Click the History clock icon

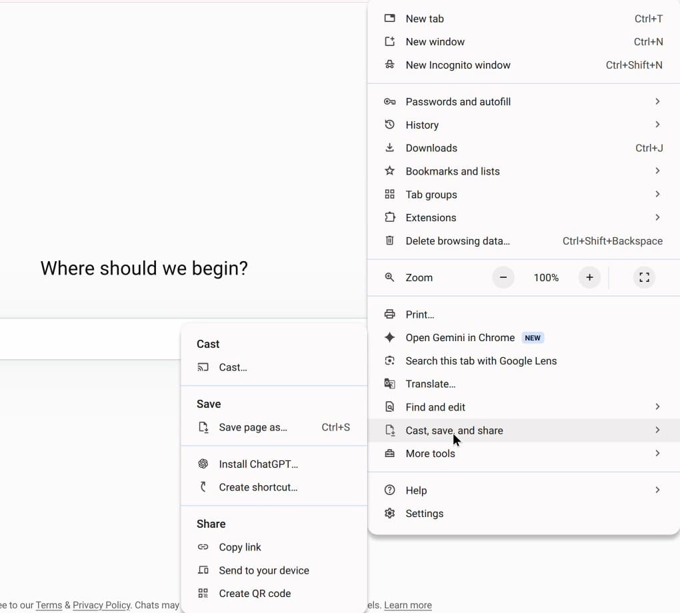tap(389, 125)
